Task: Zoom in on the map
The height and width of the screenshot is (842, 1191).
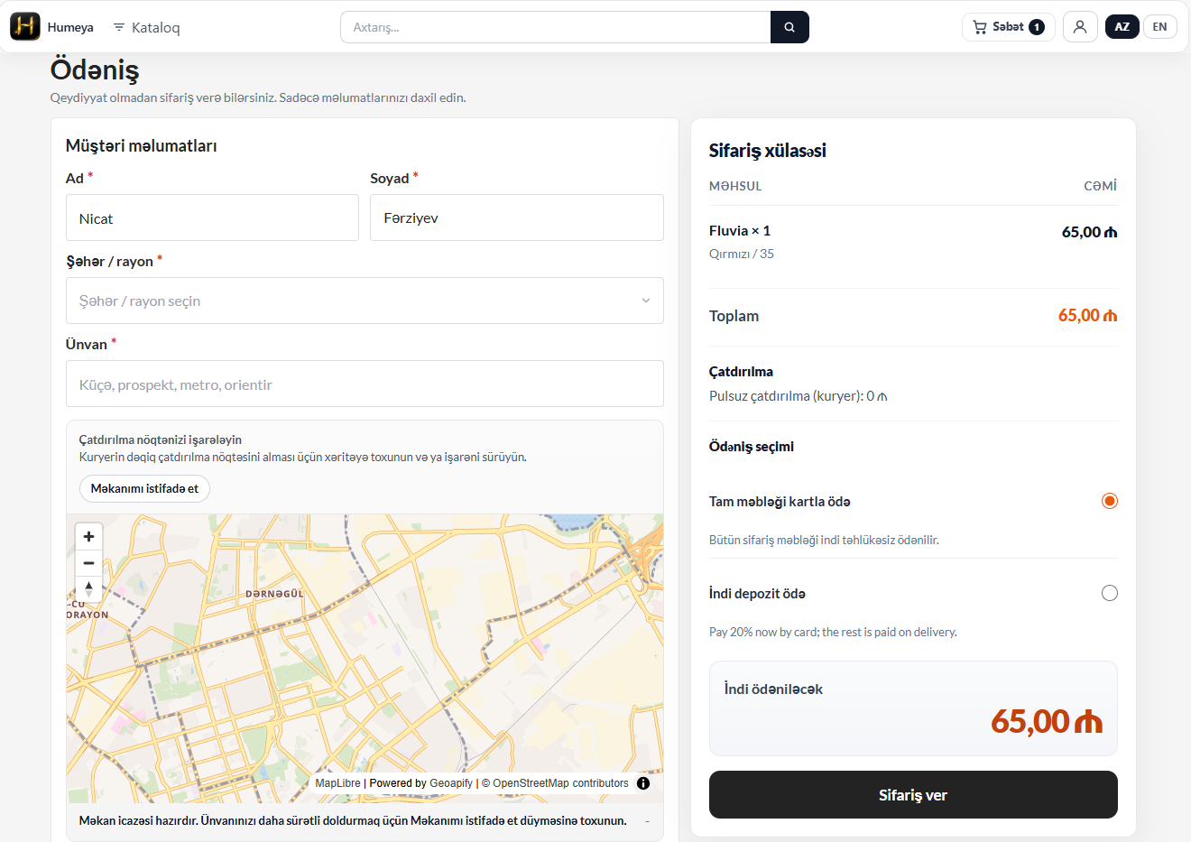Action: [x=88, y=537]
